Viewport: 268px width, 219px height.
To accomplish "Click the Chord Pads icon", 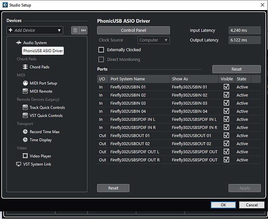I will pos(25,67).
